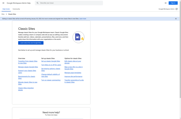Go to Sites breadcrumb
This screenshot has width=181, height=119.
[3, 14]
